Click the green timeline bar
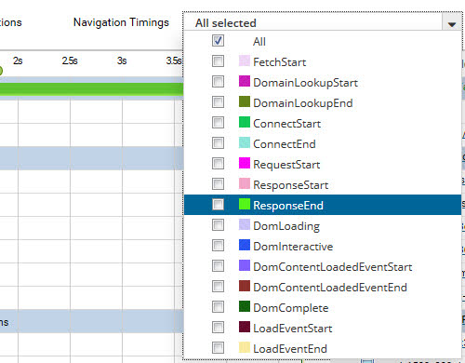465x363 pixels. point(91,88)
